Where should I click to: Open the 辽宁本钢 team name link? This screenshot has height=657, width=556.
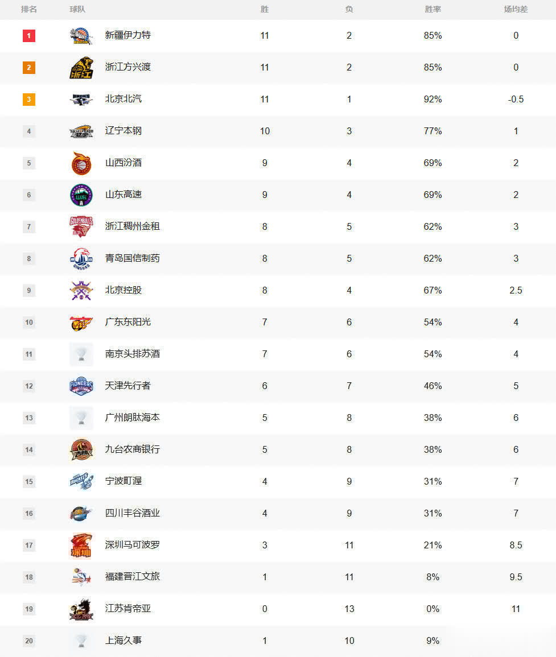click(x=123, y=131)
